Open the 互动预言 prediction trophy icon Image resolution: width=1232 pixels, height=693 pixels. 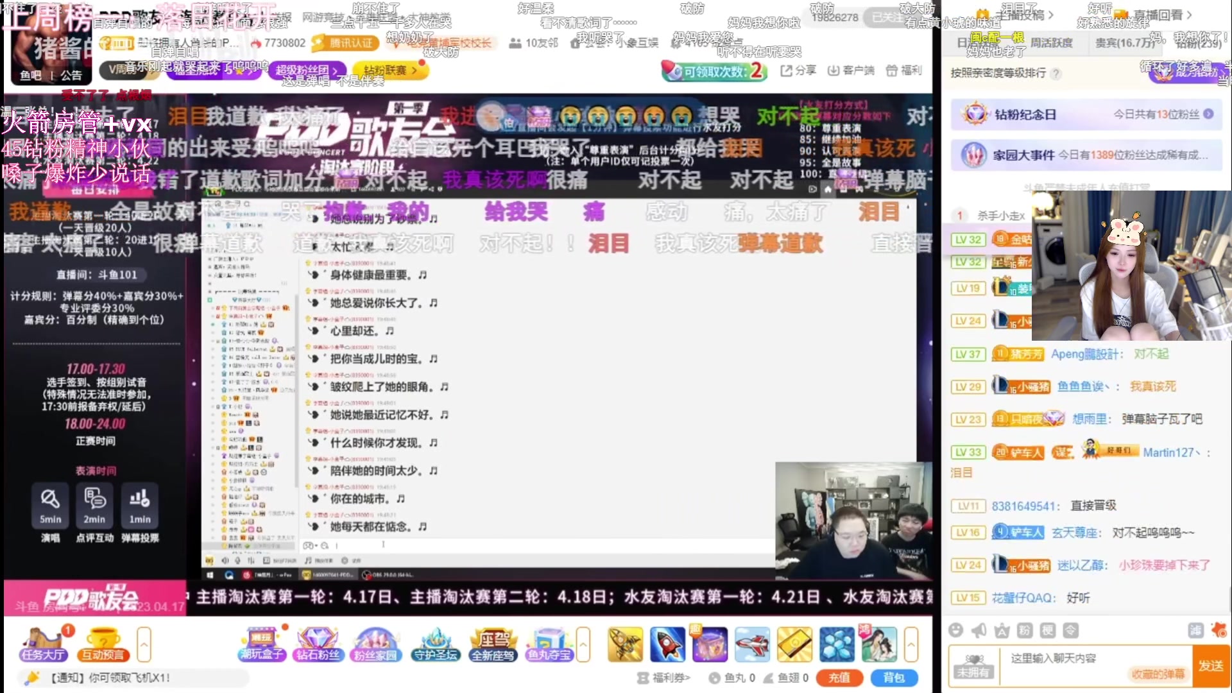pyautogui.click(x=103, y=644)
